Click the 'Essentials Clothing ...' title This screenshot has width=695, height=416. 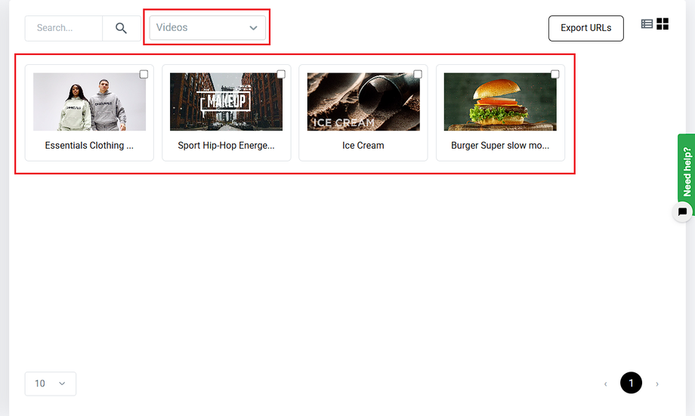[x=89, y=146]
